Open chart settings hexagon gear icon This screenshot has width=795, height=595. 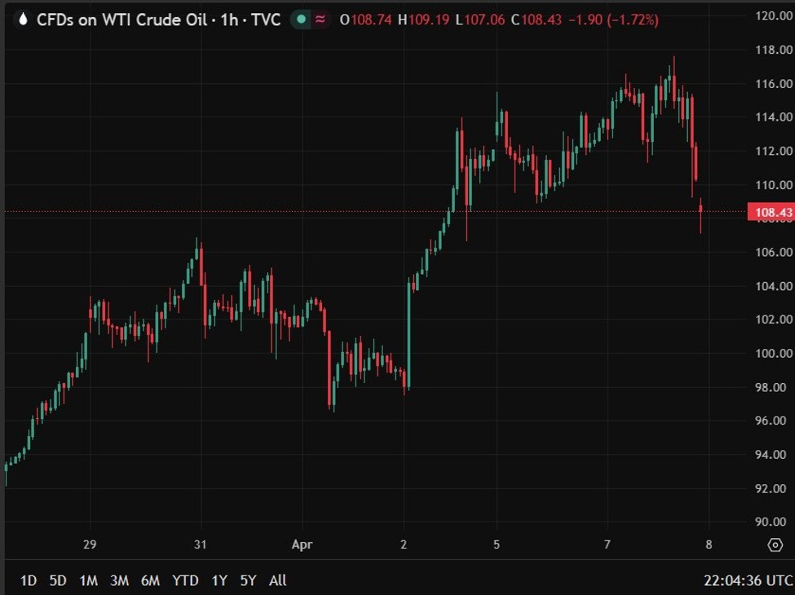(774, 544)
